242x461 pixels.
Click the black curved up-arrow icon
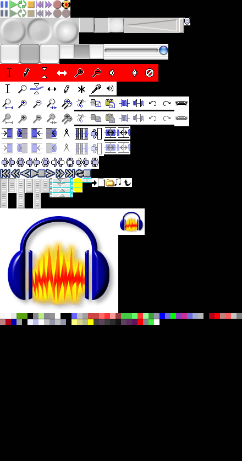pos(127,183)
